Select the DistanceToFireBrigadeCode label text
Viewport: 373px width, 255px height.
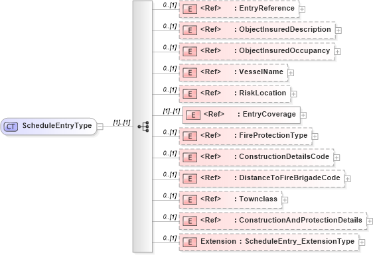[x=289, y=178]
